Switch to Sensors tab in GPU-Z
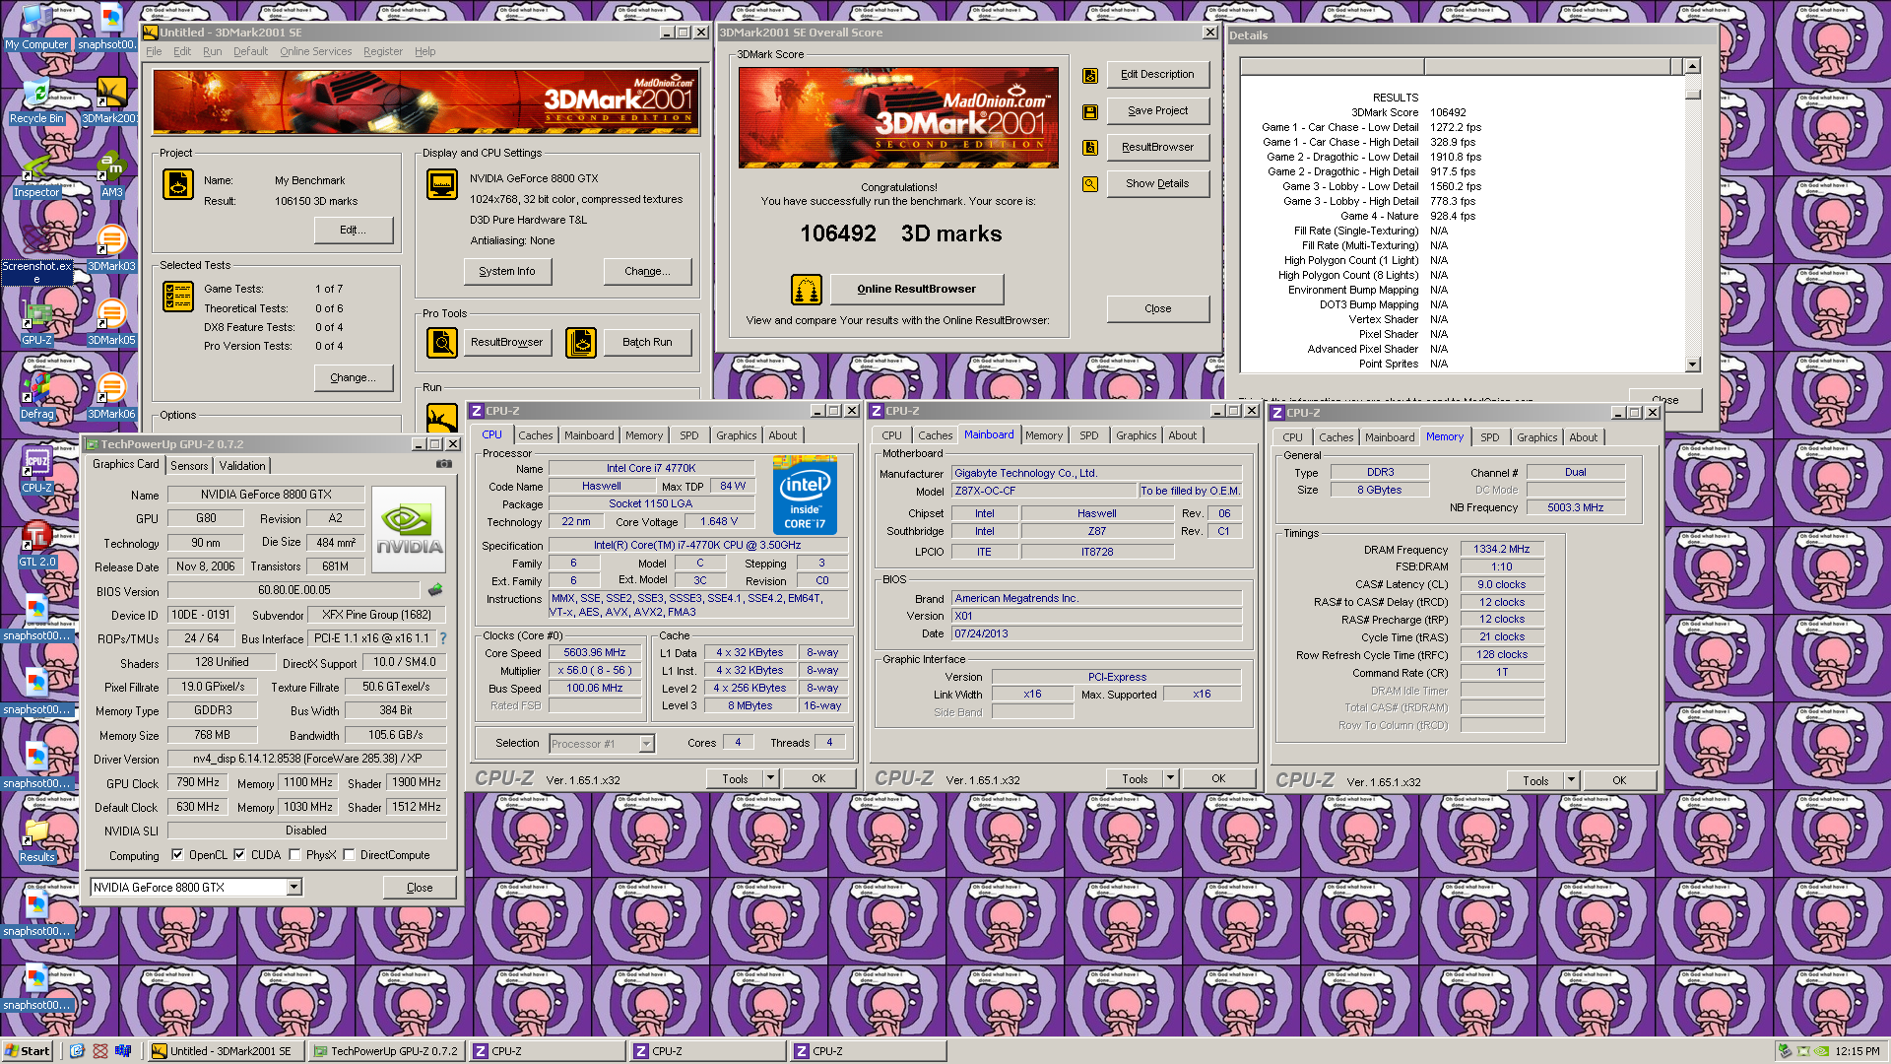Image resolution: width=1891 pixels, height=1064 pixels. 189,466
